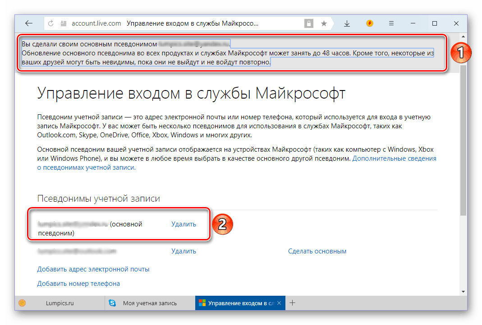Open a new tab with the plus button
The image size is (482, 325).
click(292, 303)
